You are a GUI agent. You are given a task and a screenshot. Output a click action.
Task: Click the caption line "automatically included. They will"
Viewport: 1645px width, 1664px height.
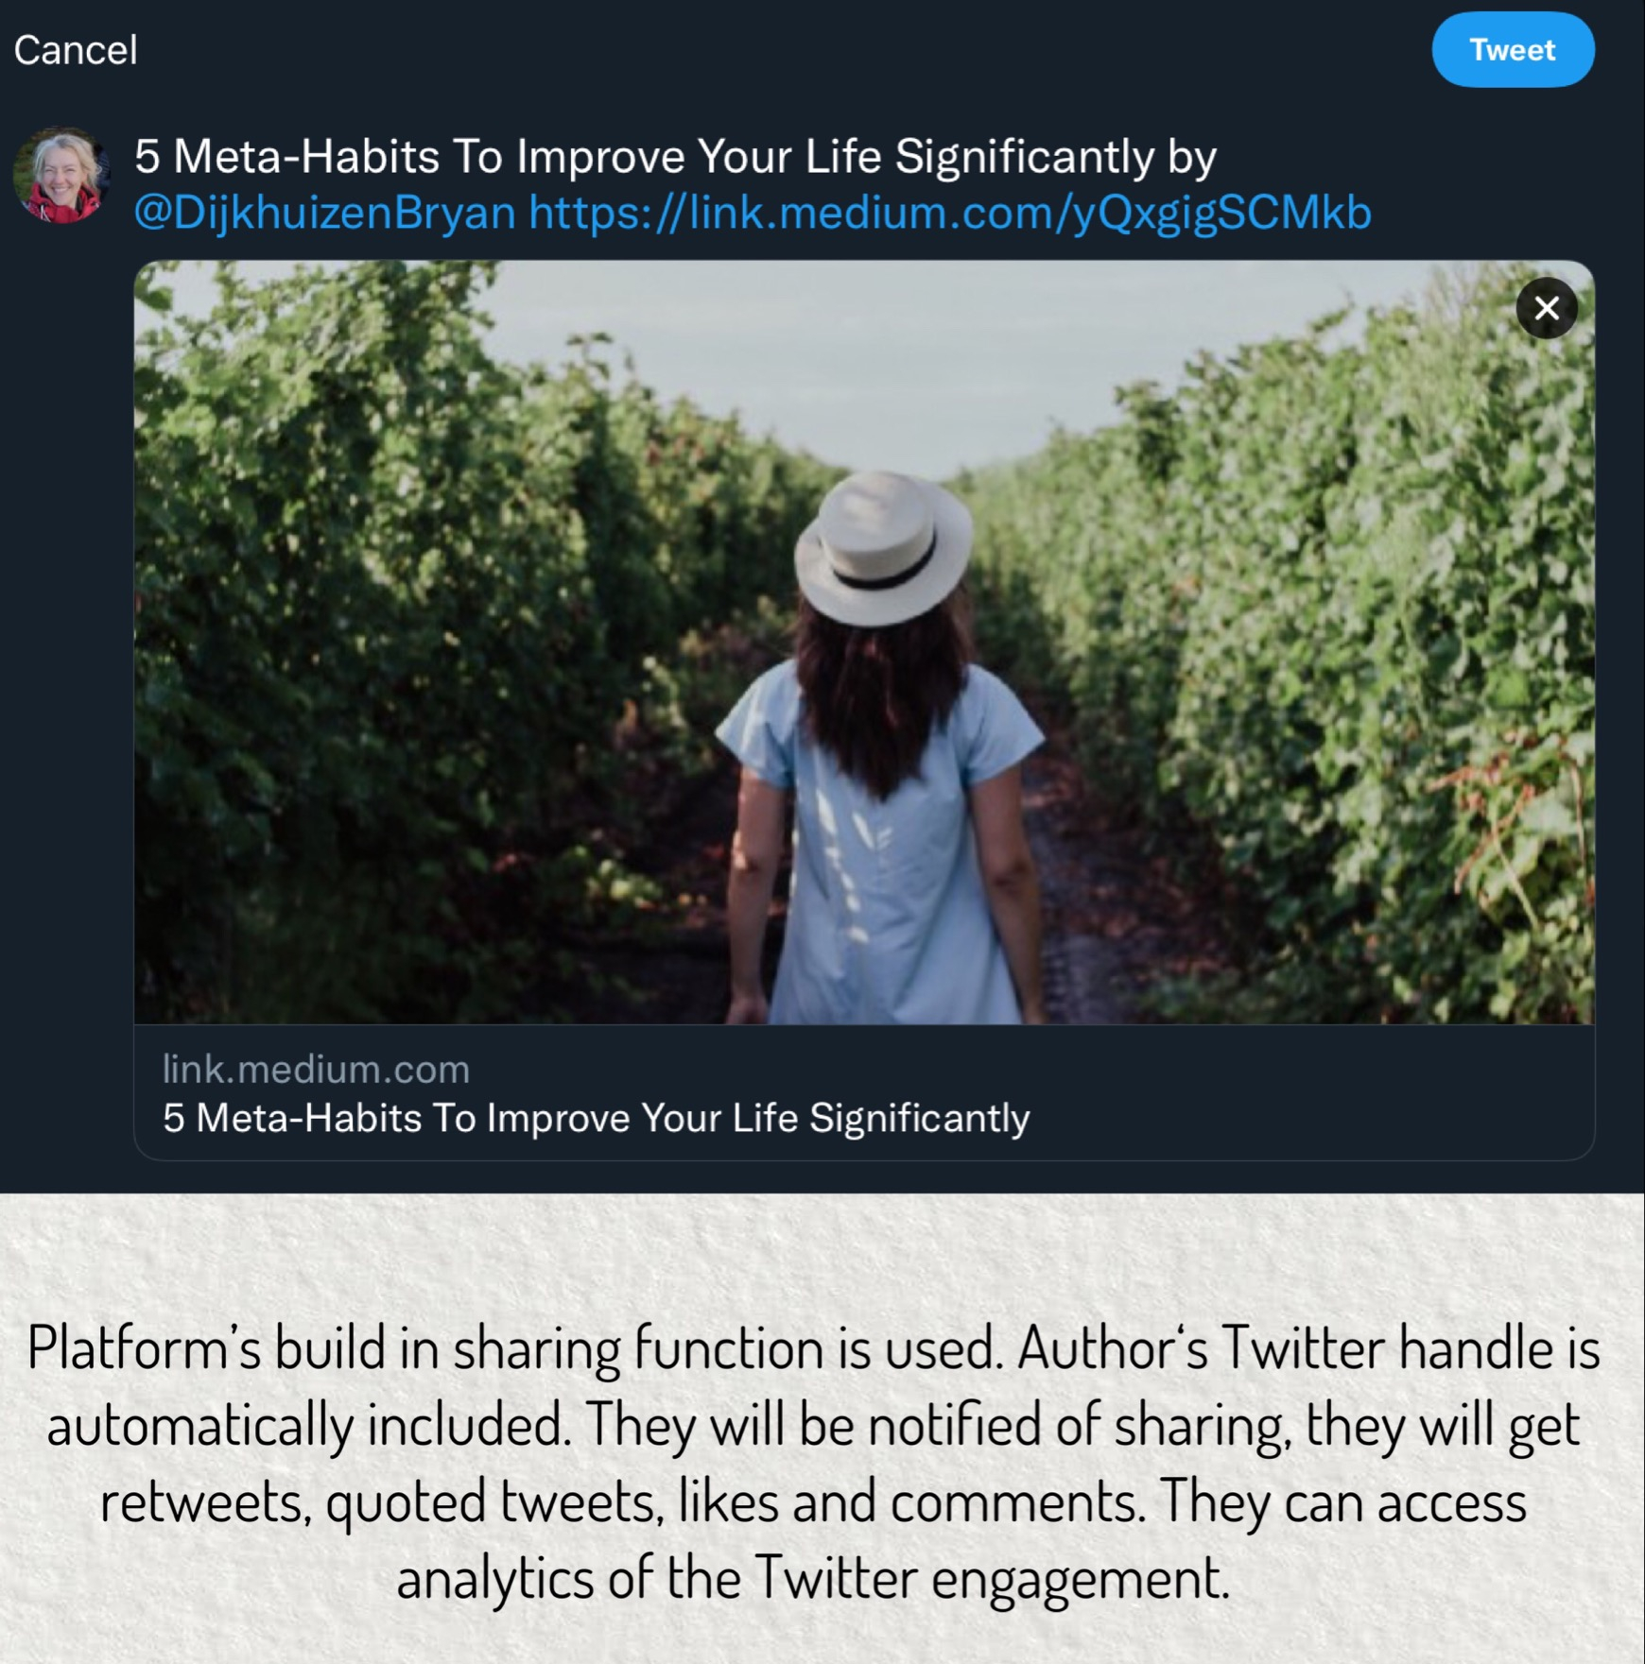click(813, 1425)
